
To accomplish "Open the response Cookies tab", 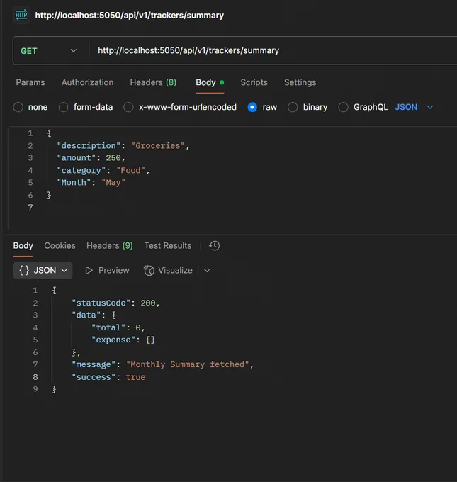I will 60,246.
